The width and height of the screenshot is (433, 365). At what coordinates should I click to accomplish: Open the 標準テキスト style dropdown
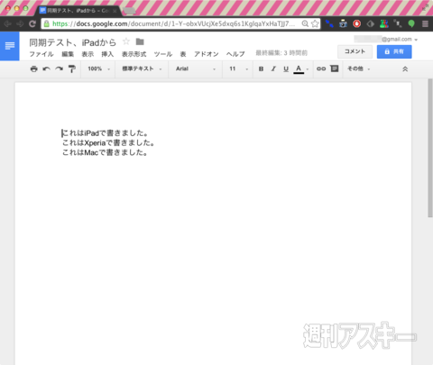pyautogui.click(x=142, y=68)
